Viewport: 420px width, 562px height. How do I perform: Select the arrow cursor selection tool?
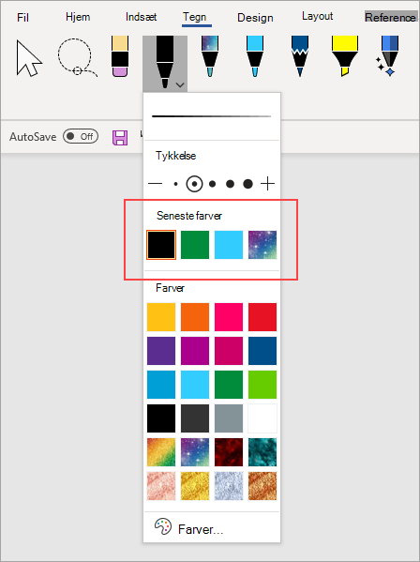click(x=29, y=58)
